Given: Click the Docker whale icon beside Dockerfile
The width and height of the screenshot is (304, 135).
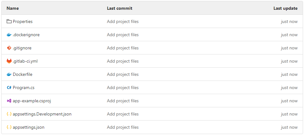Looking at the screenshot, I should click(9, 74).
